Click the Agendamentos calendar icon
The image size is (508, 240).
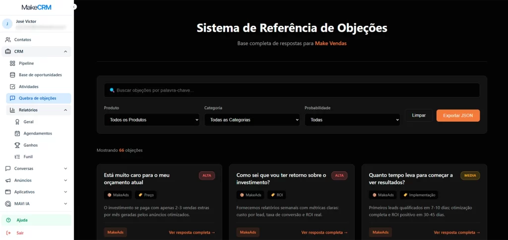click(x=17, y=133)
